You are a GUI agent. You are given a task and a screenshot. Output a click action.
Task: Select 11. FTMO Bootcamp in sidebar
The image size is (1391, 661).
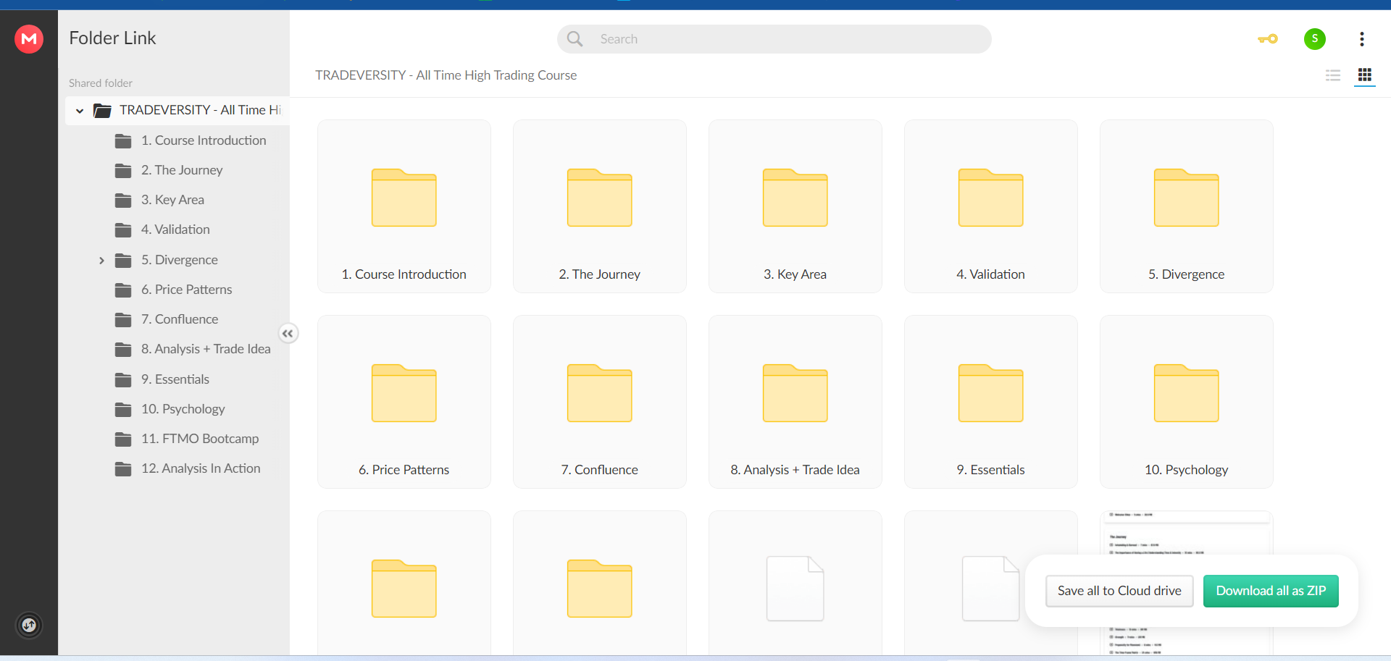pyautogui.click(x=199, y=439)
